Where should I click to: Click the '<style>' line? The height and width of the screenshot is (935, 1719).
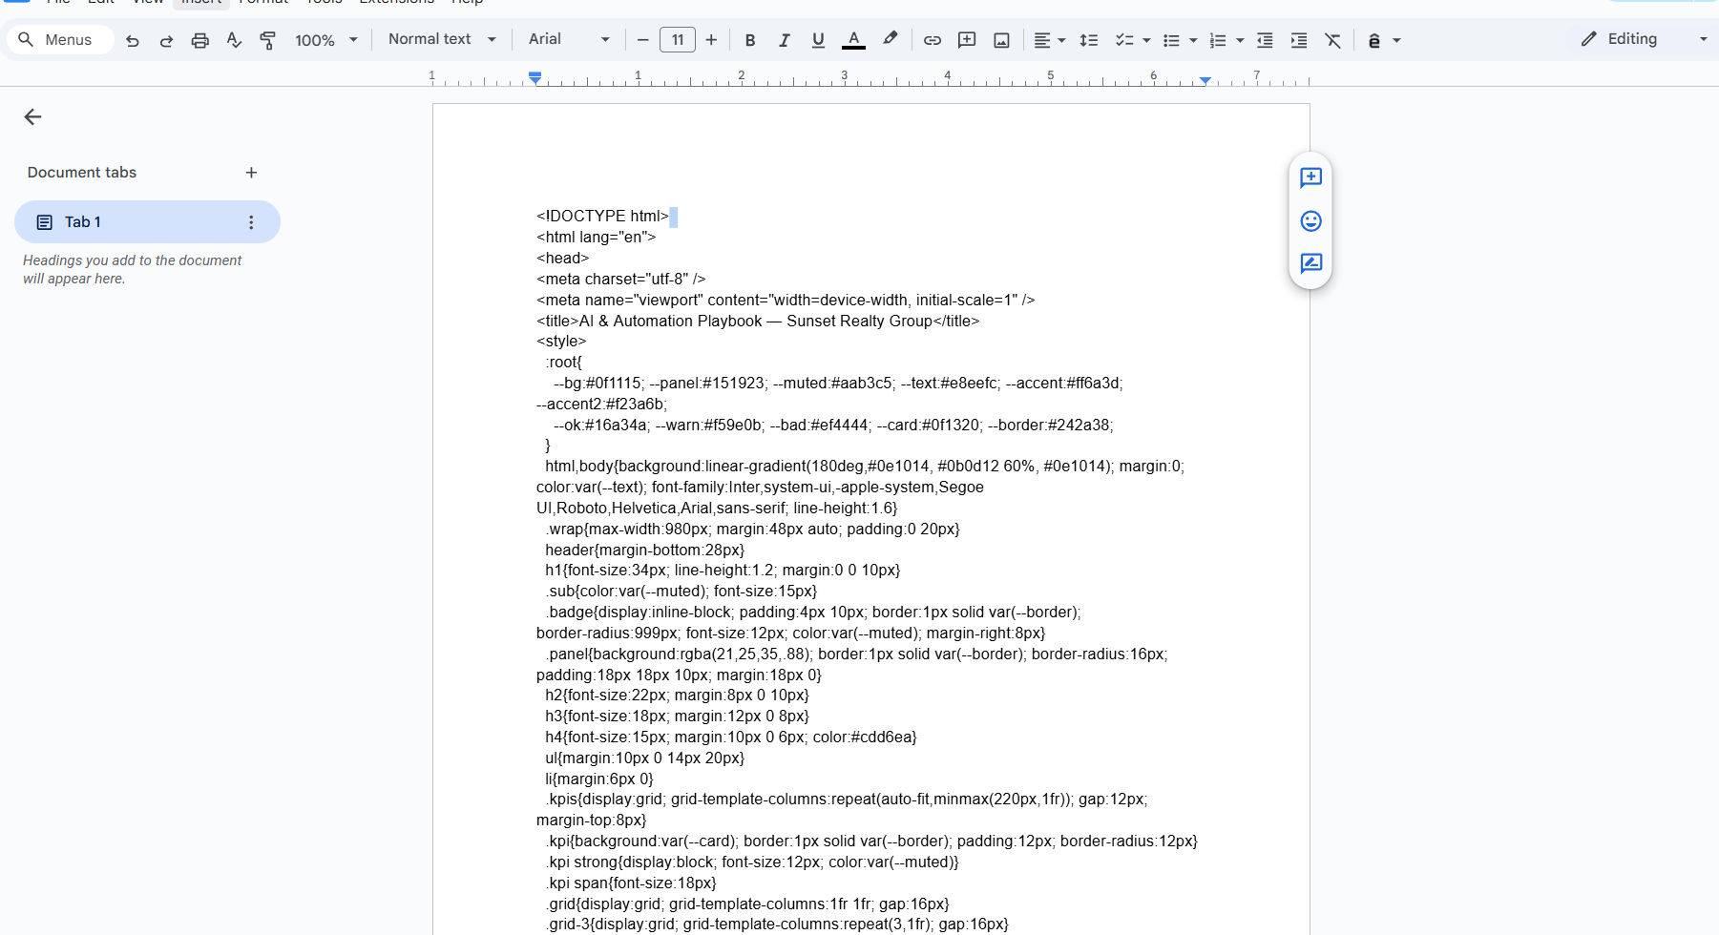tap(561, 342)
